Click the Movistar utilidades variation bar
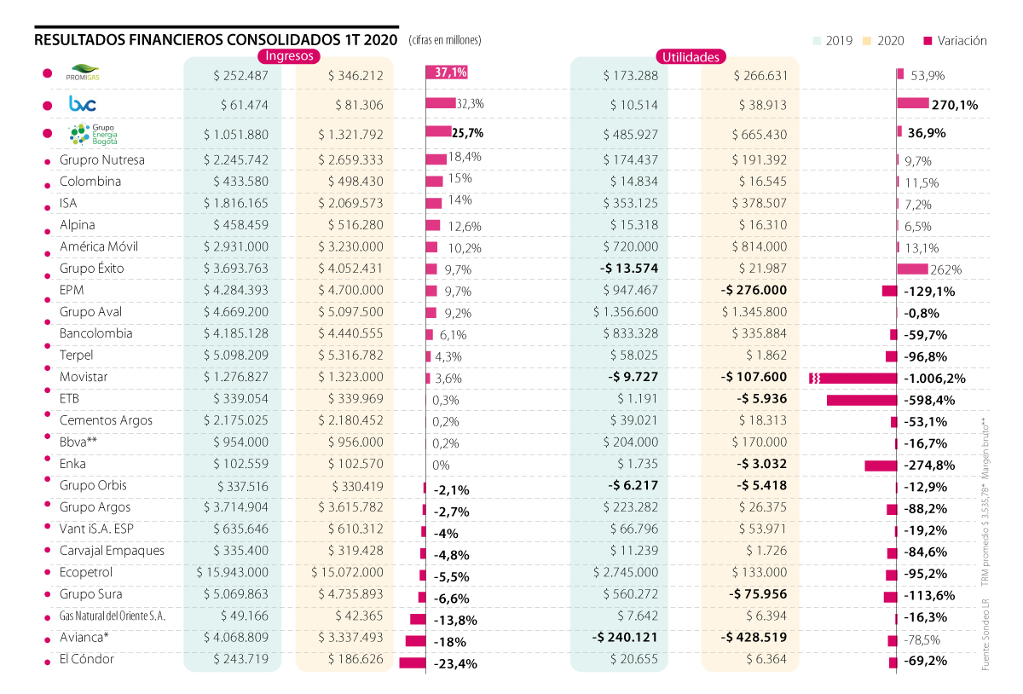The image size is (1023, 694). 853,378
